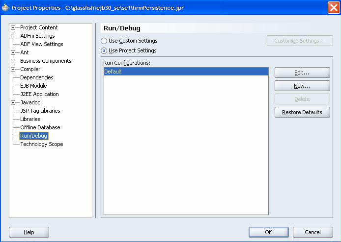Click the Edit... button

302,73
